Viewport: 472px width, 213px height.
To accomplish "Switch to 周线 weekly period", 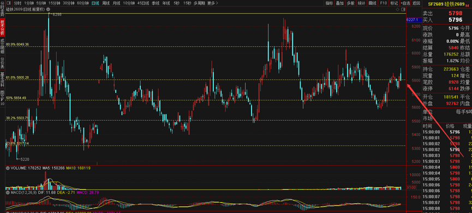I will tap(106, 3).
